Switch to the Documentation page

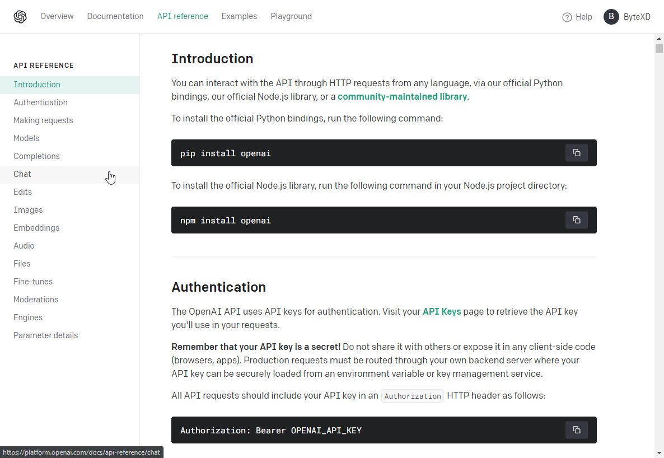(115, 16)
